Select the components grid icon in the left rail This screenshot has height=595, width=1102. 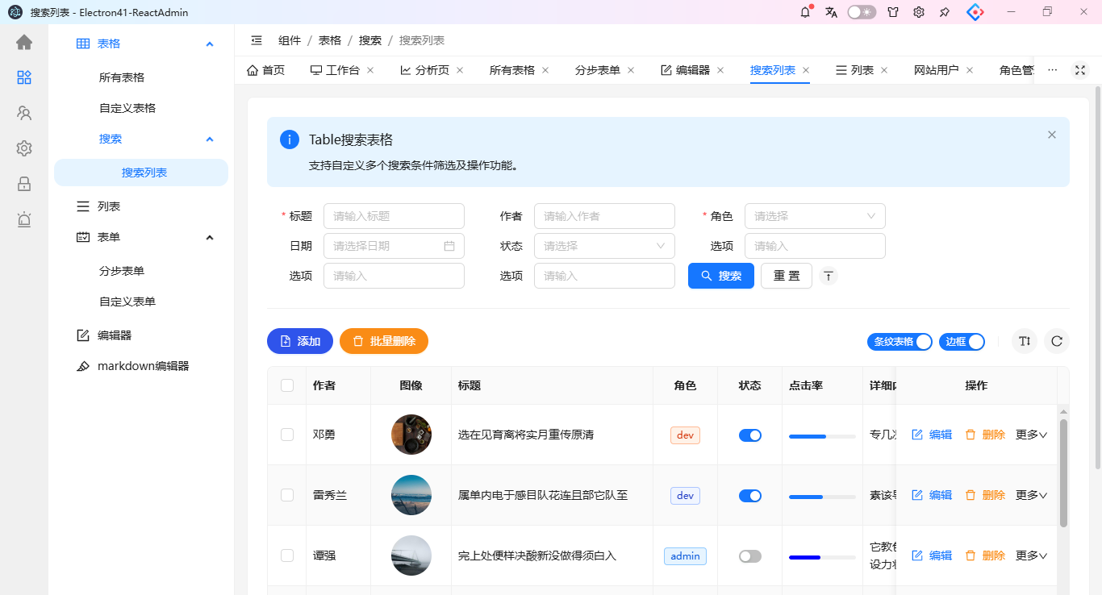pos(24,77)
